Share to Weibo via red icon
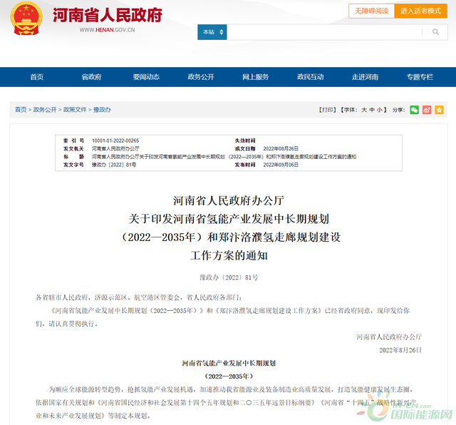Screen dimensions: 456x425 pyautogui.click(x=427, y=110)
